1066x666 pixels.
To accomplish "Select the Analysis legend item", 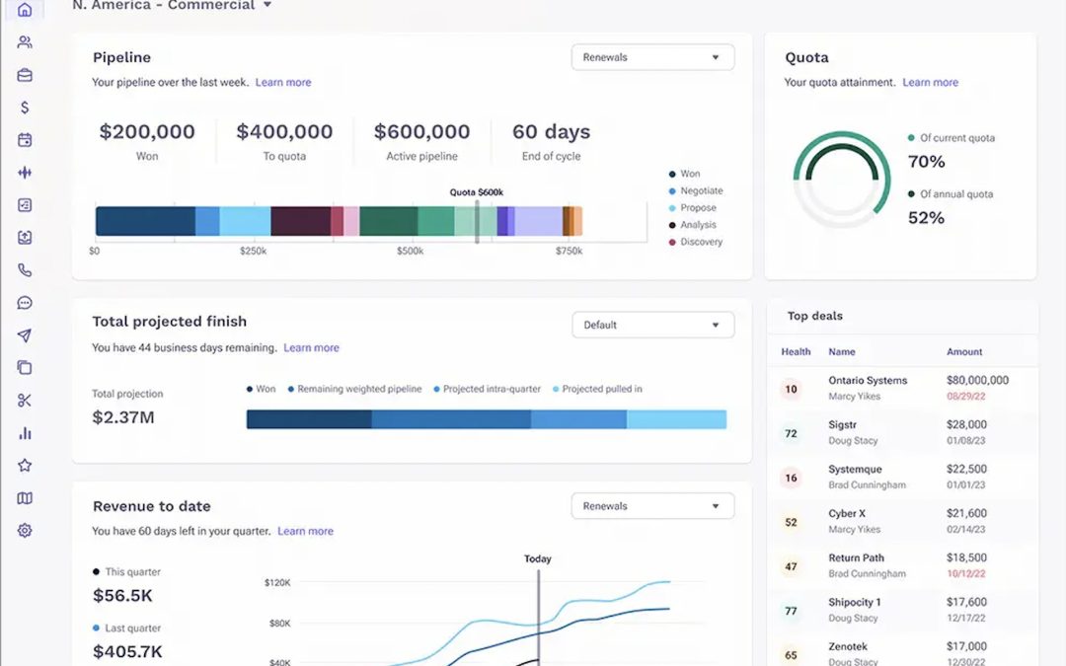I will (x=693, y=225).
